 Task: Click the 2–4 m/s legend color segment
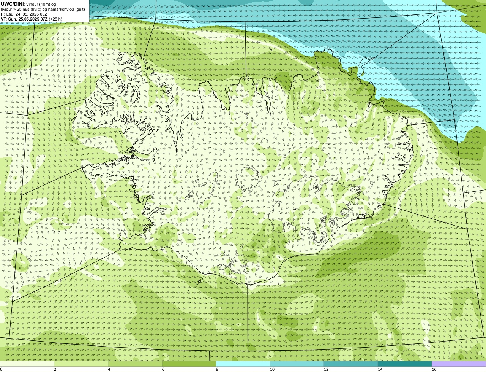[x=81, y=364]
